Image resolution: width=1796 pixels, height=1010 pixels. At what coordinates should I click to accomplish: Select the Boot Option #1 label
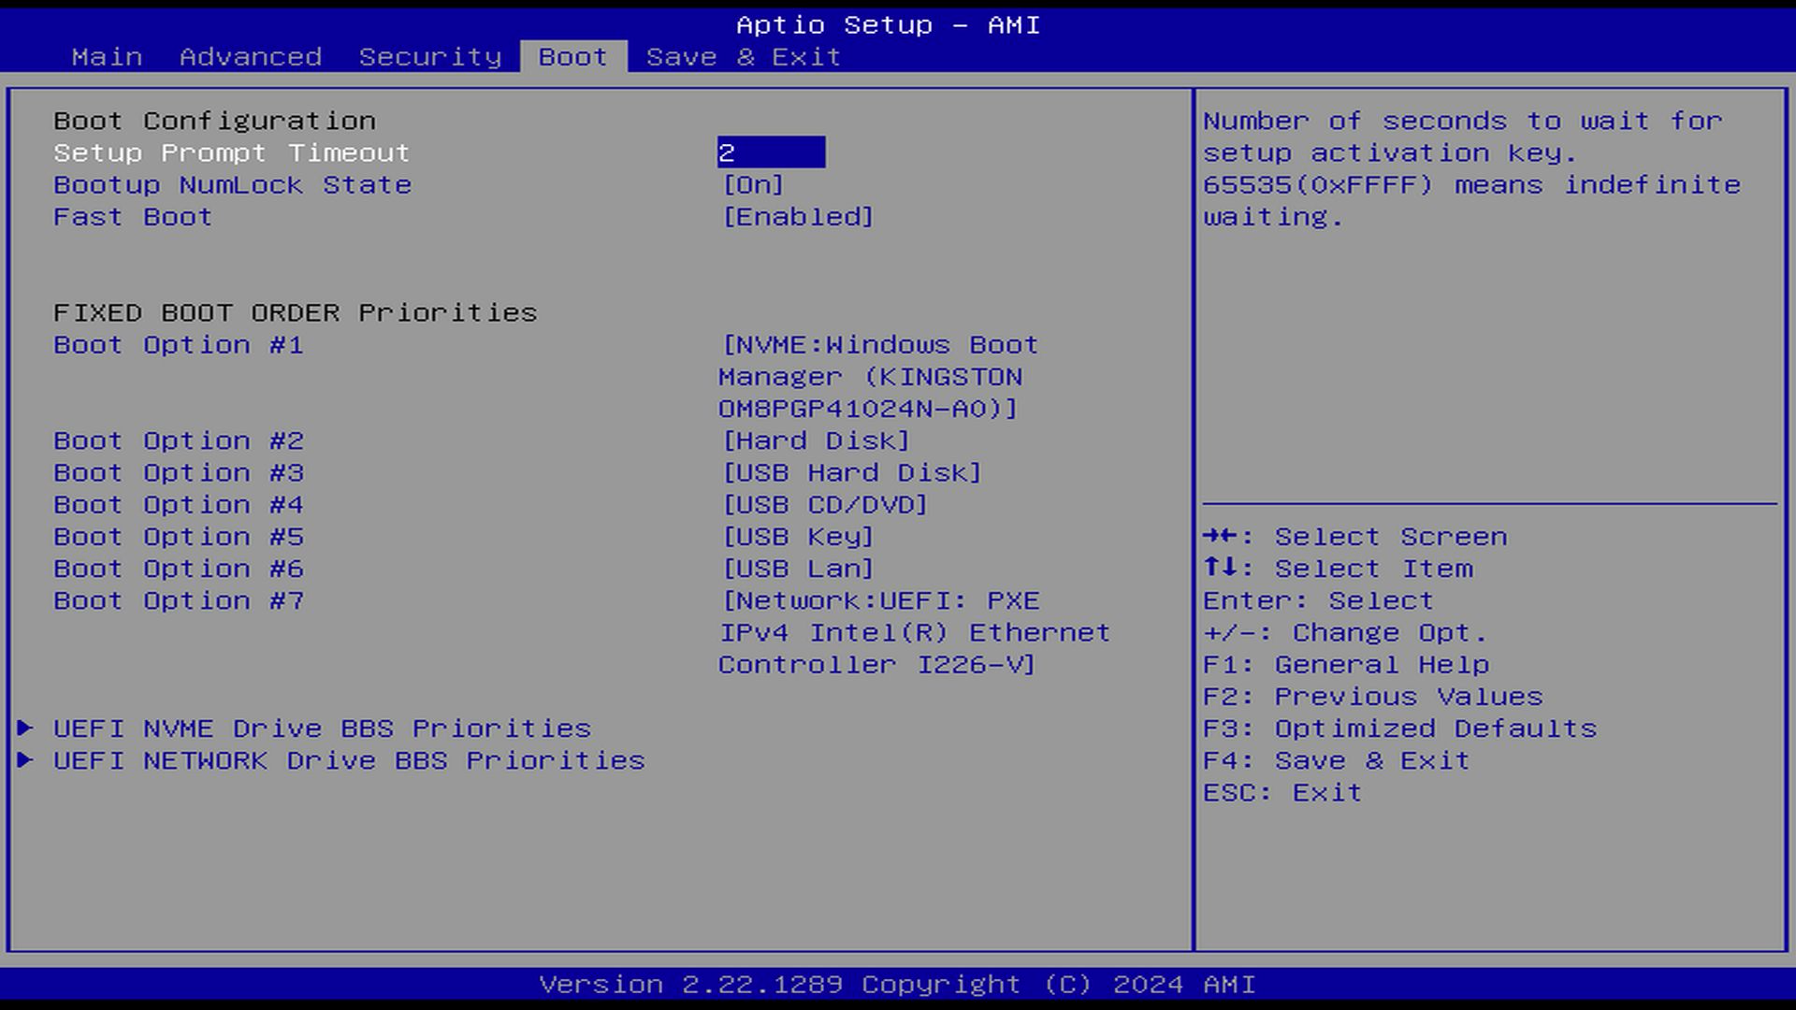click(x=178, y=345)
